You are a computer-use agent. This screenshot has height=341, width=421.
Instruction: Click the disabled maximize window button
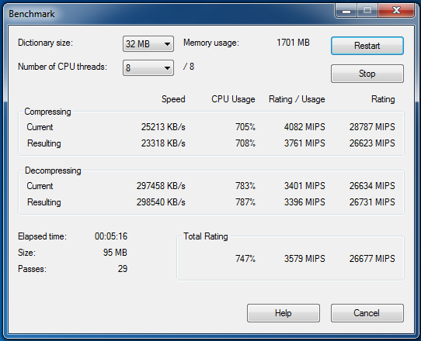point(367,11)
